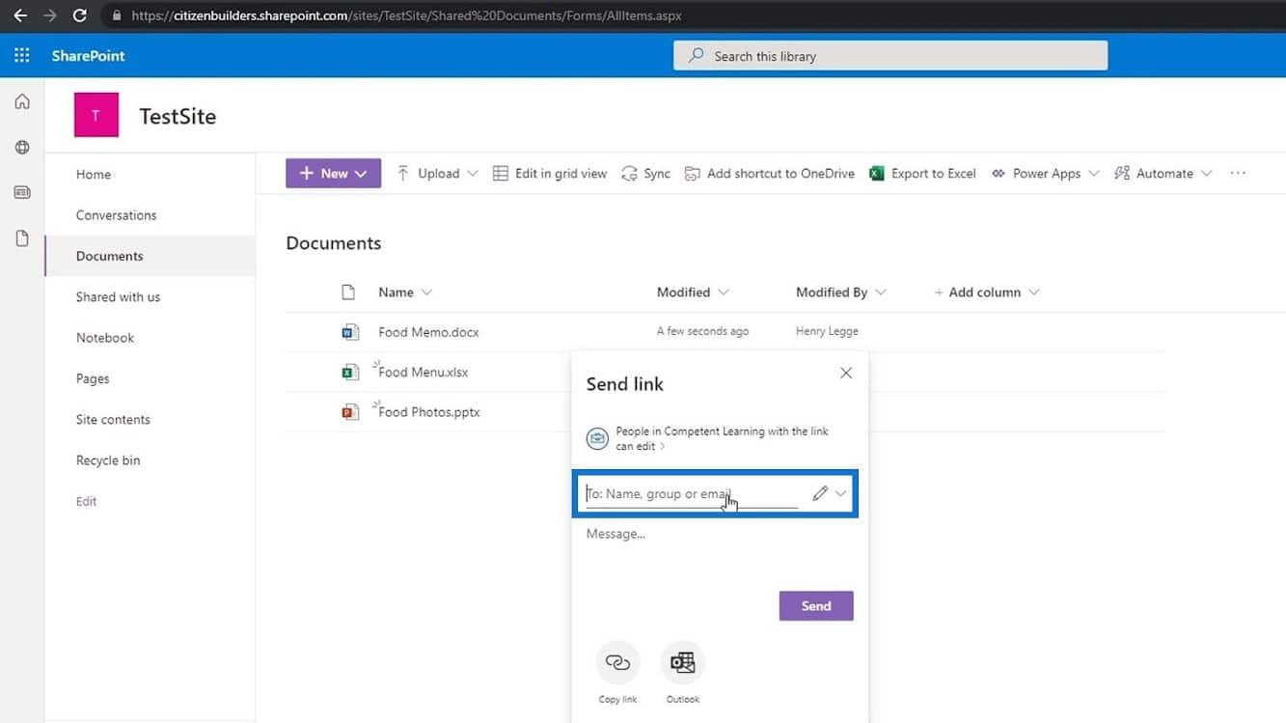The image size is (1286, 723).
Task: Open the Food Photos.pptx file
Action: point(429,412)
